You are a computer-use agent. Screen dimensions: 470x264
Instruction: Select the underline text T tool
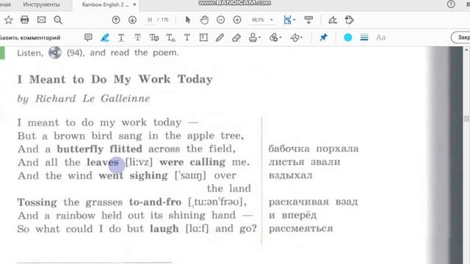click(121, 37)
